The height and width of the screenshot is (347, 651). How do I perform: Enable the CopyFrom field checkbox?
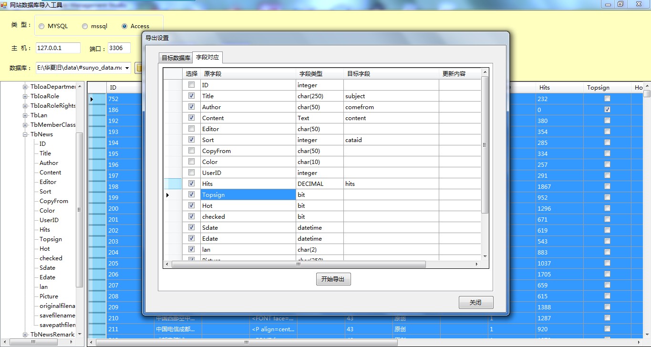191,151
